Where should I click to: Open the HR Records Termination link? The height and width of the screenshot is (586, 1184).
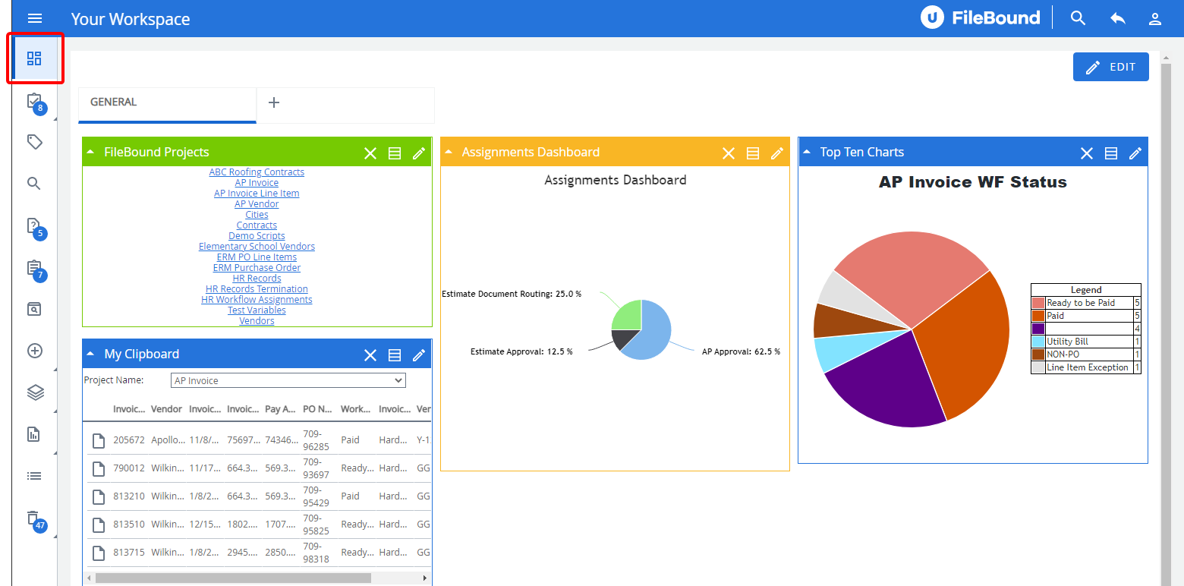[x=257, y=289]
